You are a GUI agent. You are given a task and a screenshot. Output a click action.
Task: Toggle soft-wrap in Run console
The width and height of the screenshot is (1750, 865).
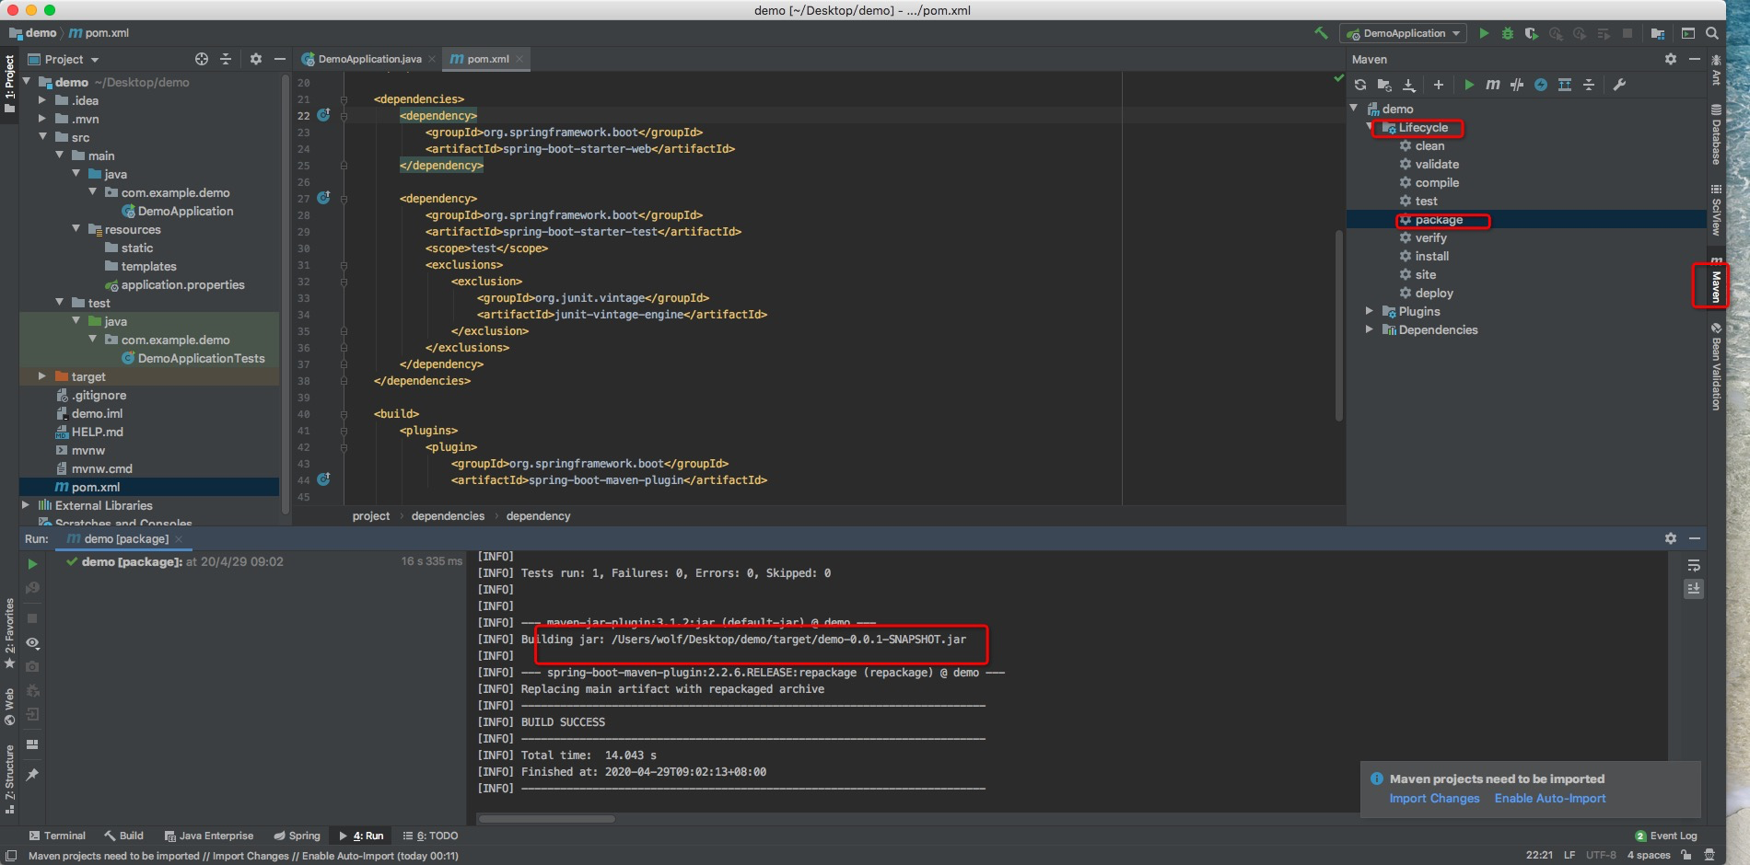(1693, 566)
